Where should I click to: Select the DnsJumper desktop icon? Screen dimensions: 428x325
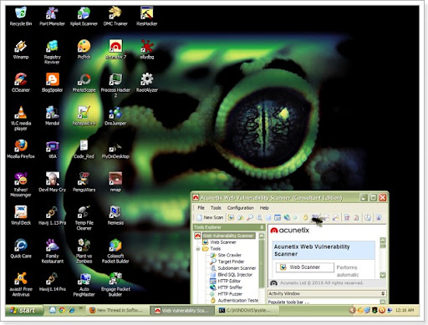coord(115,115)
